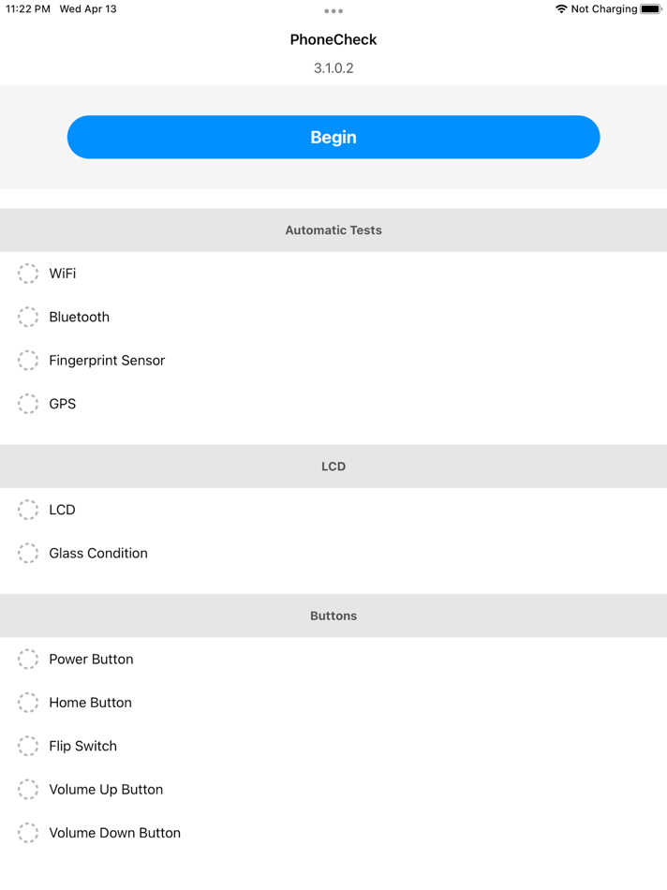This screenshot has height=890, width=667.
Task: Click the Glass Condition status indicator
Action: (27, 553)
